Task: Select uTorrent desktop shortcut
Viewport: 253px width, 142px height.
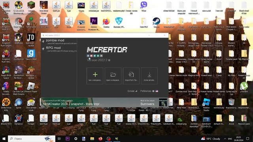Action: click(244, 87)
